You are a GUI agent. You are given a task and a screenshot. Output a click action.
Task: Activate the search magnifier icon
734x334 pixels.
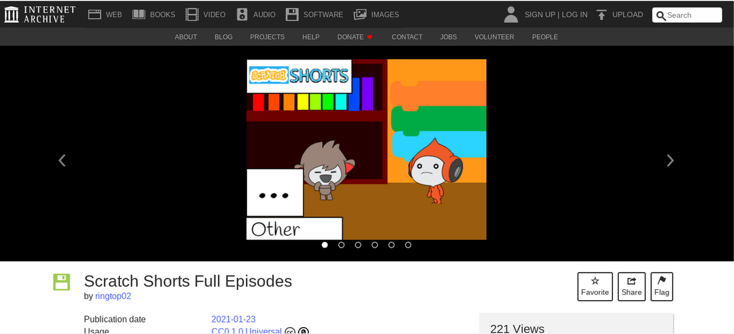coord(661,15)
